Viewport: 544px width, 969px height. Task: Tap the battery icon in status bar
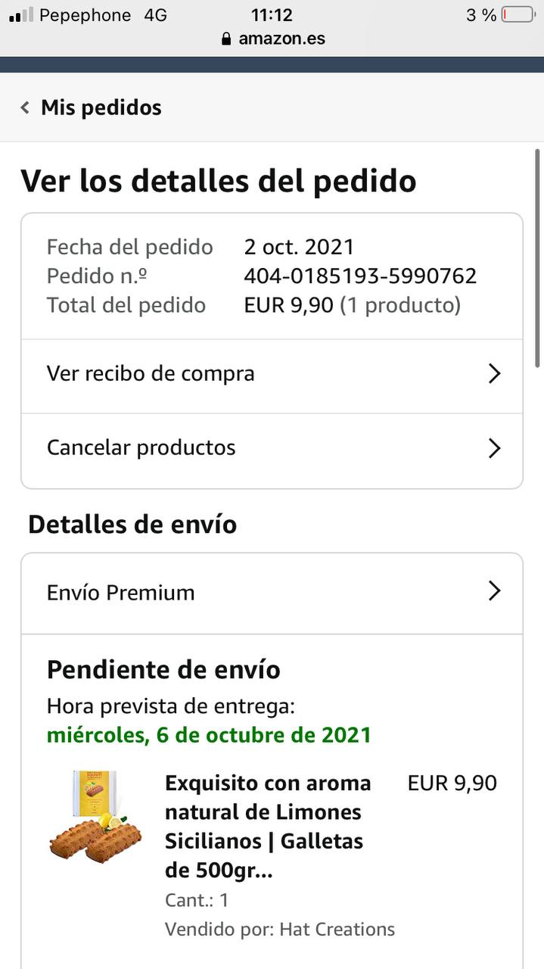(x=518, y=15)
